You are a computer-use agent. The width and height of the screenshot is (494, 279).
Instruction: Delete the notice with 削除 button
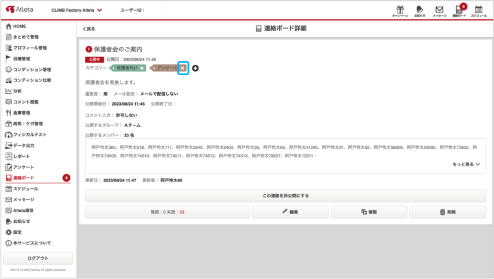pyautogui.click(x=447, y=212)
